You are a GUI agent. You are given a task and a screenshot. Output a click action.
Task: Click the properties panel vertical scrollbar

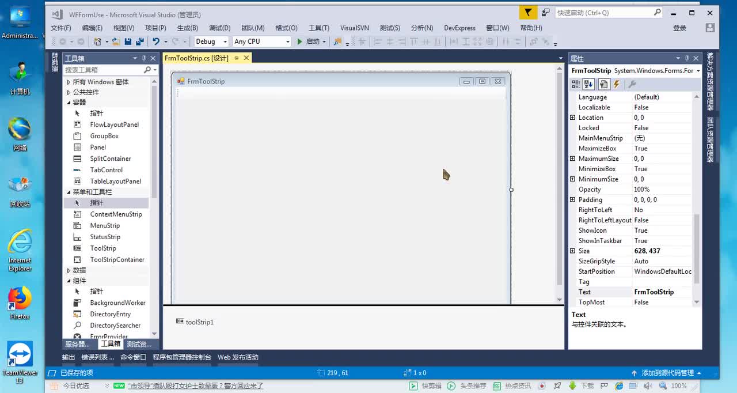697,249
